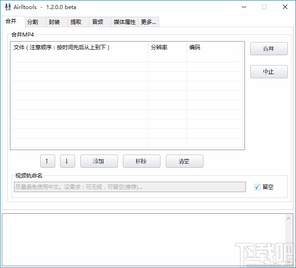Click the 编码 column header
Image resolution: width=296 pixels, height=268 pixels.
point(215,47)
